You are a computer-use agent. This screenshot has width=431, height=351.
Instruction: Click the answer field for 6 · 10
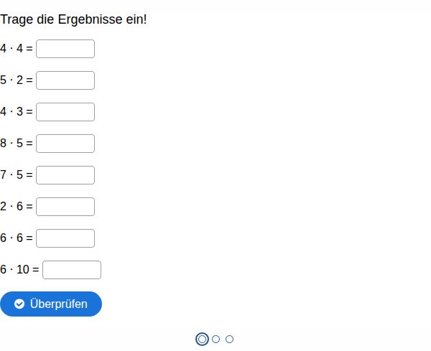click(72, 270)
